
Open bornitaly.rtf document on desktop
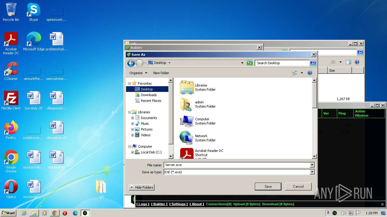coord(34,101)
